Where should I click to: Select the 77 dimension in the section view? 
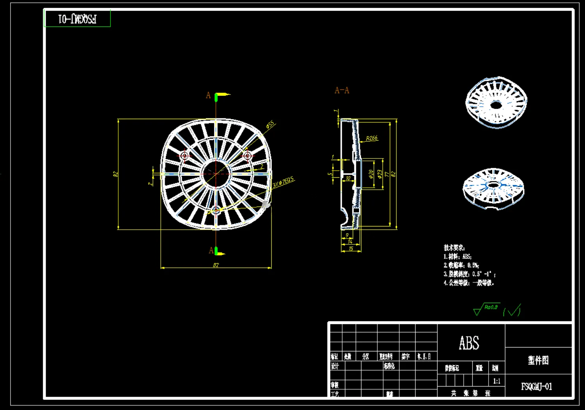coord(387,174)
